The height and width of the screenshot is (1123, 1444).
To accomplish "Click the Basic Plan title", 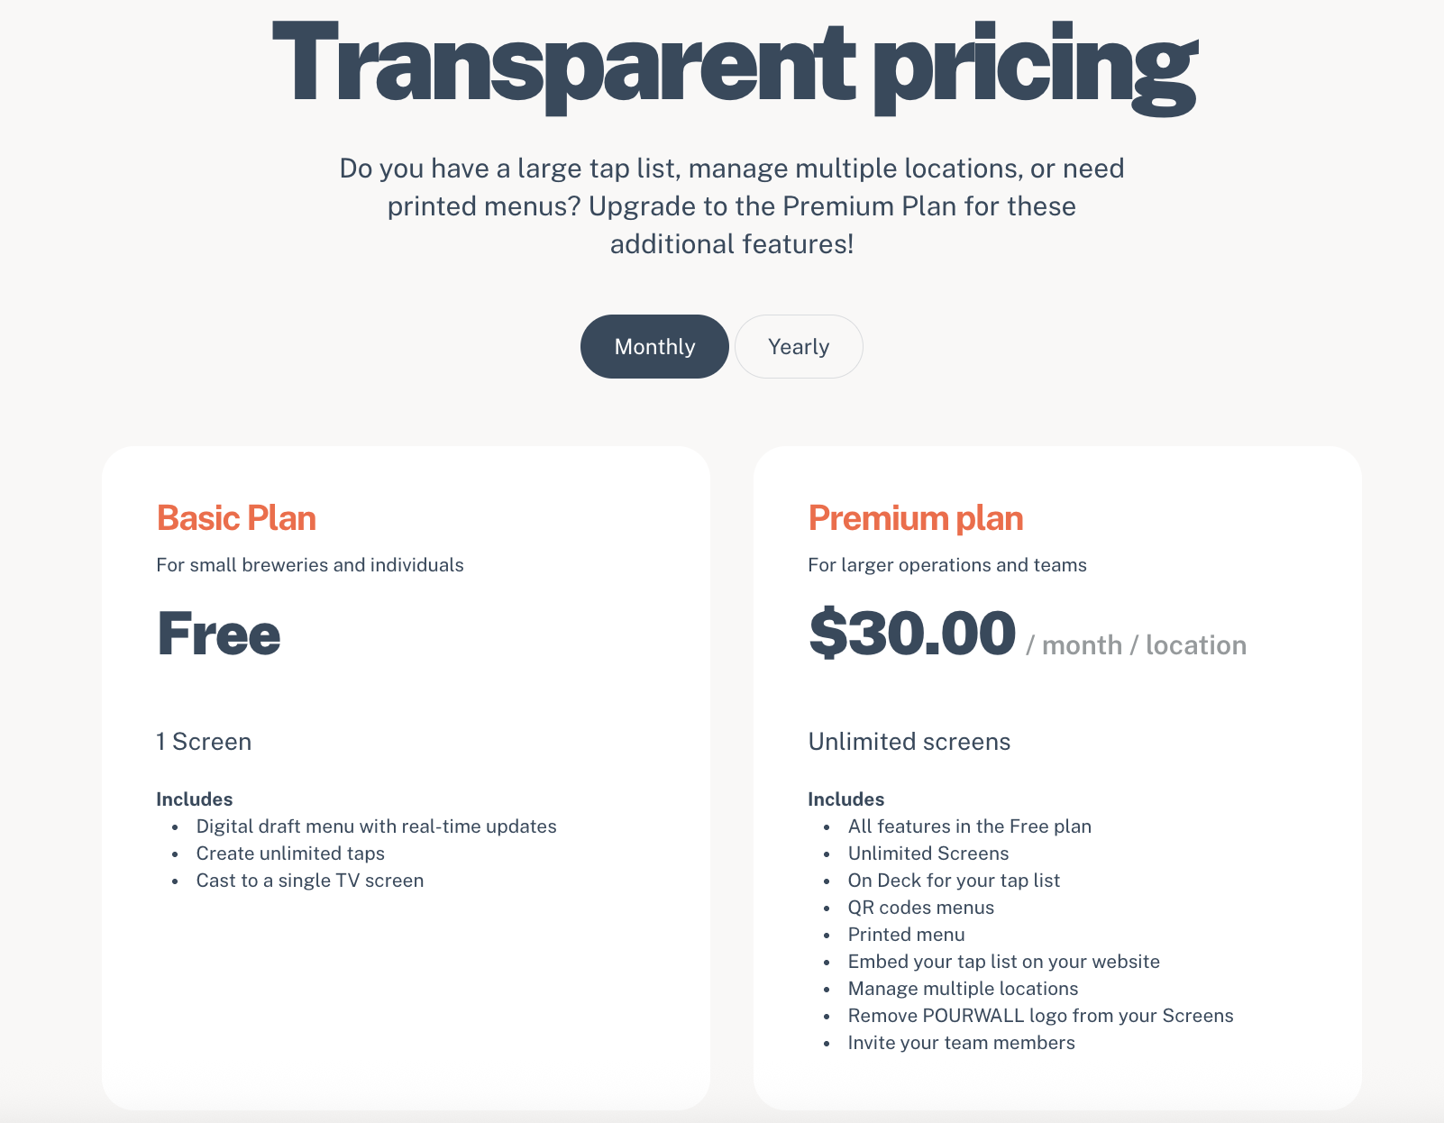I will [236, 518].
